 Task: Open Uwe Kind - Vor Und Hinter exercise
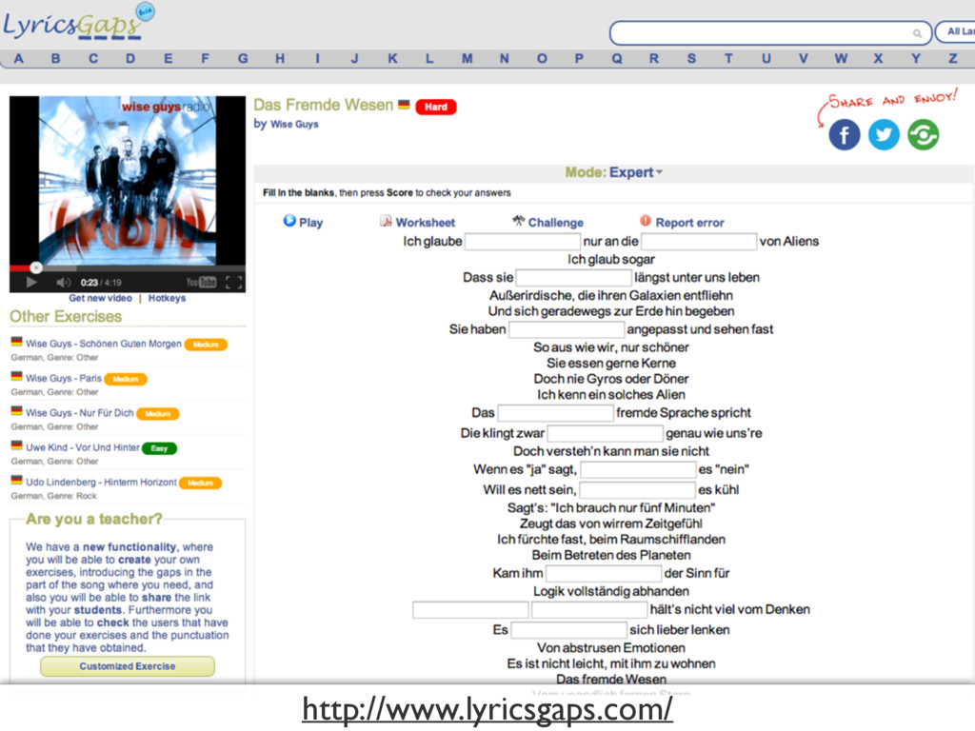(82, 447)
